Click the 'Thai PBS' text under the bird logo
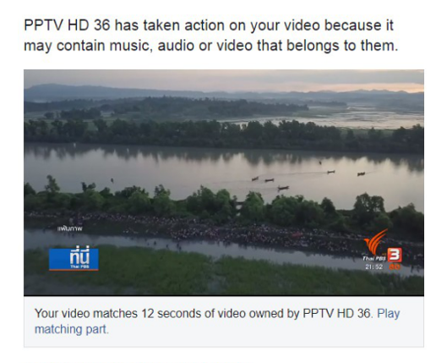Viewport: 447px width, 363px height. 374,259
